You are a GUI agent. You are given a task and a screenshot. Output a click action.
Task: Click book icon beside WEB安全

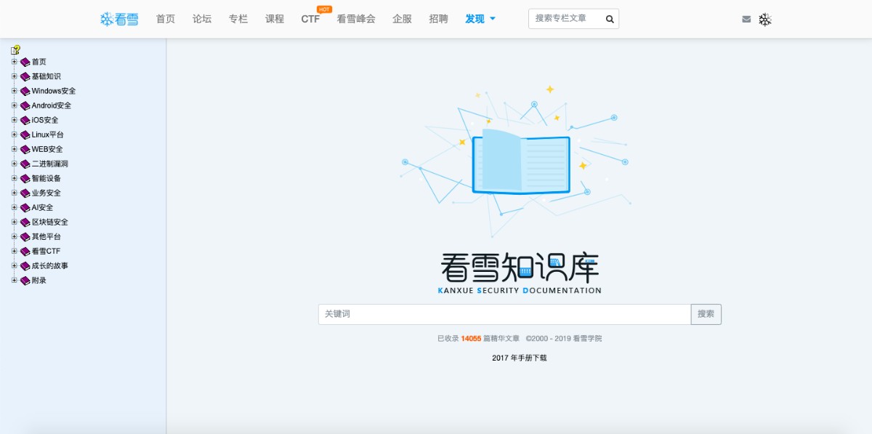(25, 149)
